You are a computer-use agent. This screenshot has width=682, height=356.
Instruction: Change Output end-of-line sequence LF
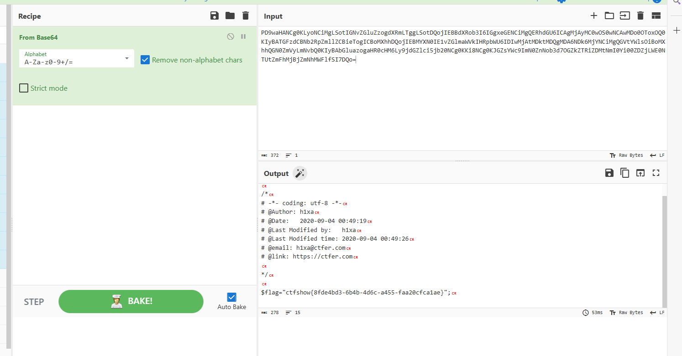[657, 313]
